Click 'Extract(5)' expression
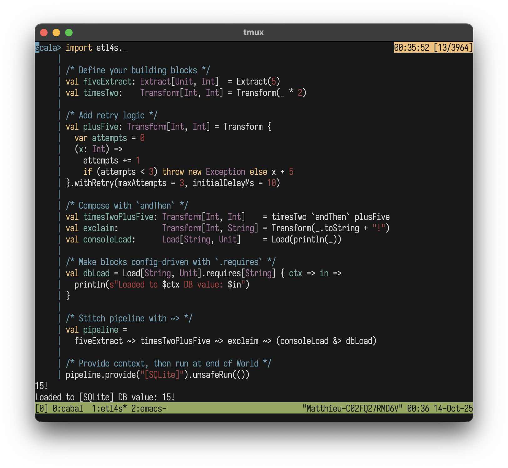Image resolution: width=508 pixels, height=468 pixels. [258, 81]
